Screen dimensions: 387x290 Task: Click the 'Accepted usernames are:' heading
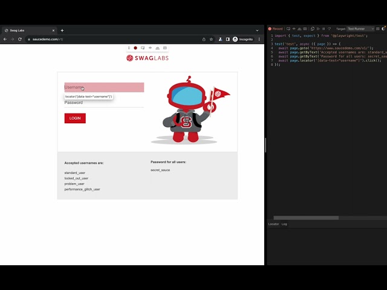84,163
